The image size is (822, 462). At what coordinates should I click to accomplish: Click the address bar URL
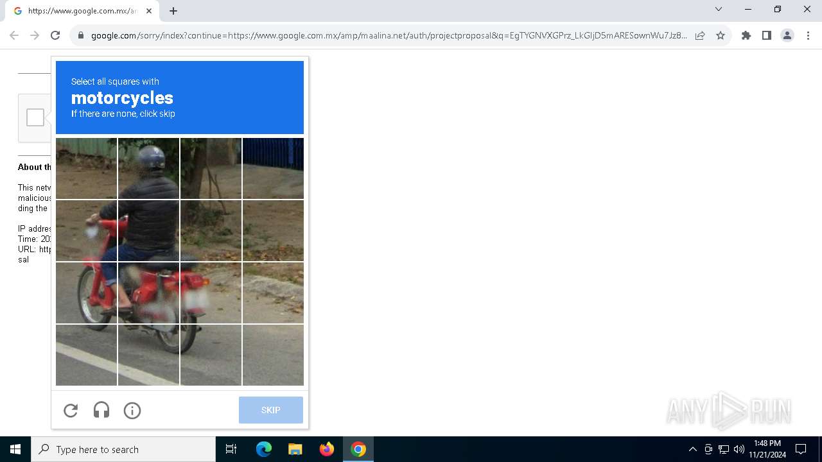click(389, 35)
